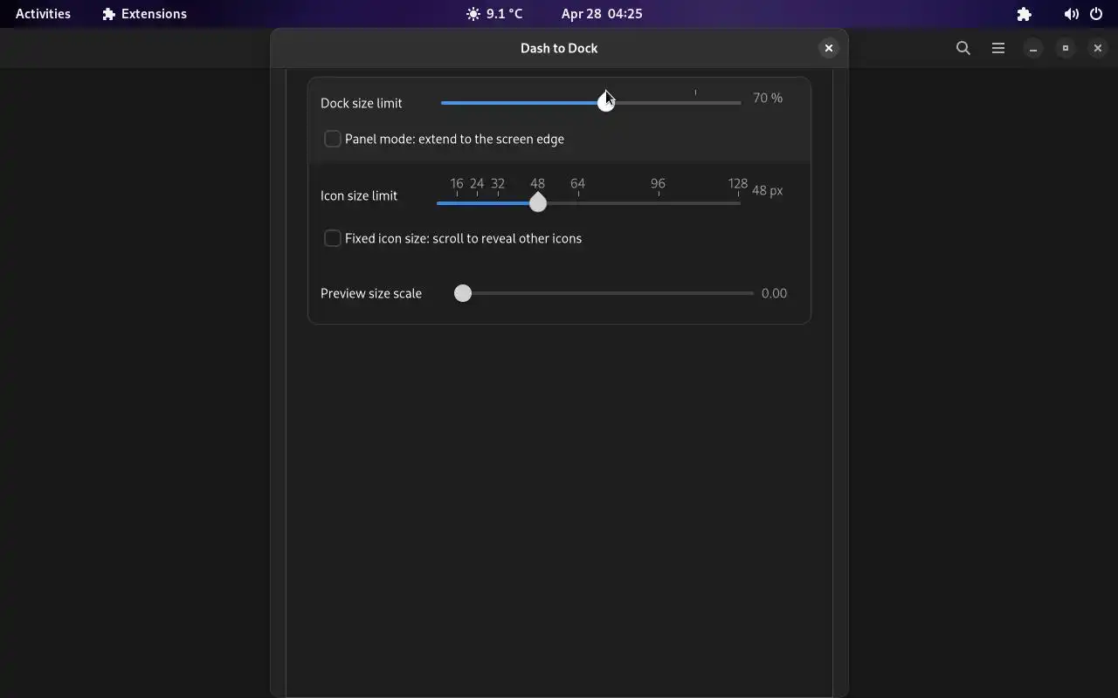Screen dimensions: 1118x698
Task: Click the Icon size limit slider handle
Action: pyautogui.click(x=538, y=203)
